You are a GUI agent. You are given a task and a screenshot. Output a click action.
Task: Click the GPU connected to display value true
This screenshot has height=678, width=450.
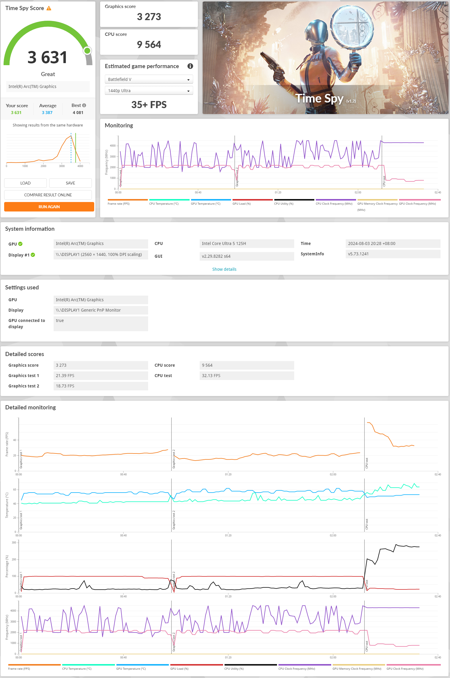tap(101, 324)
